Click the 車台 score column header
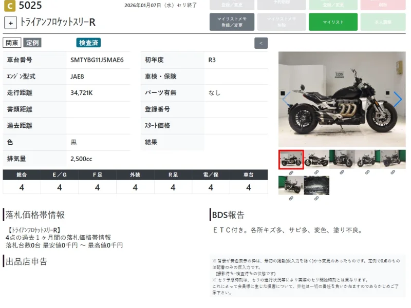Viewport: 411px width, 308px height. click(249, 175)
